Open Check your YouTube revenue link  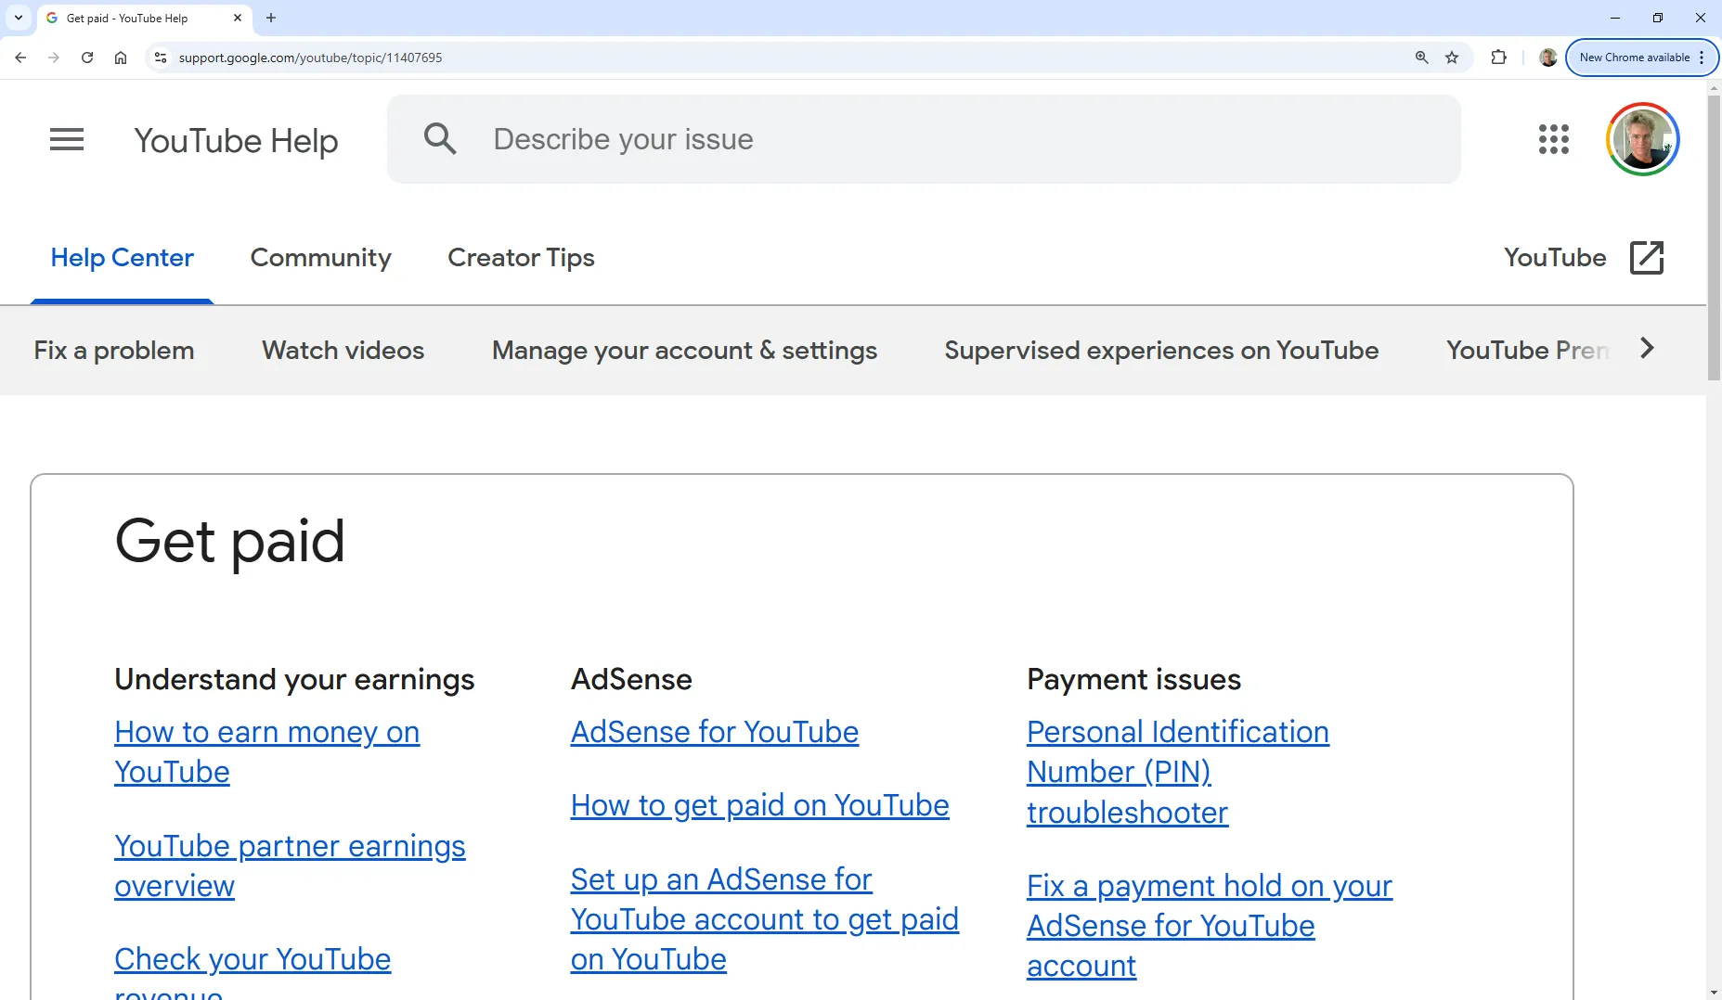tap(252, 969)
